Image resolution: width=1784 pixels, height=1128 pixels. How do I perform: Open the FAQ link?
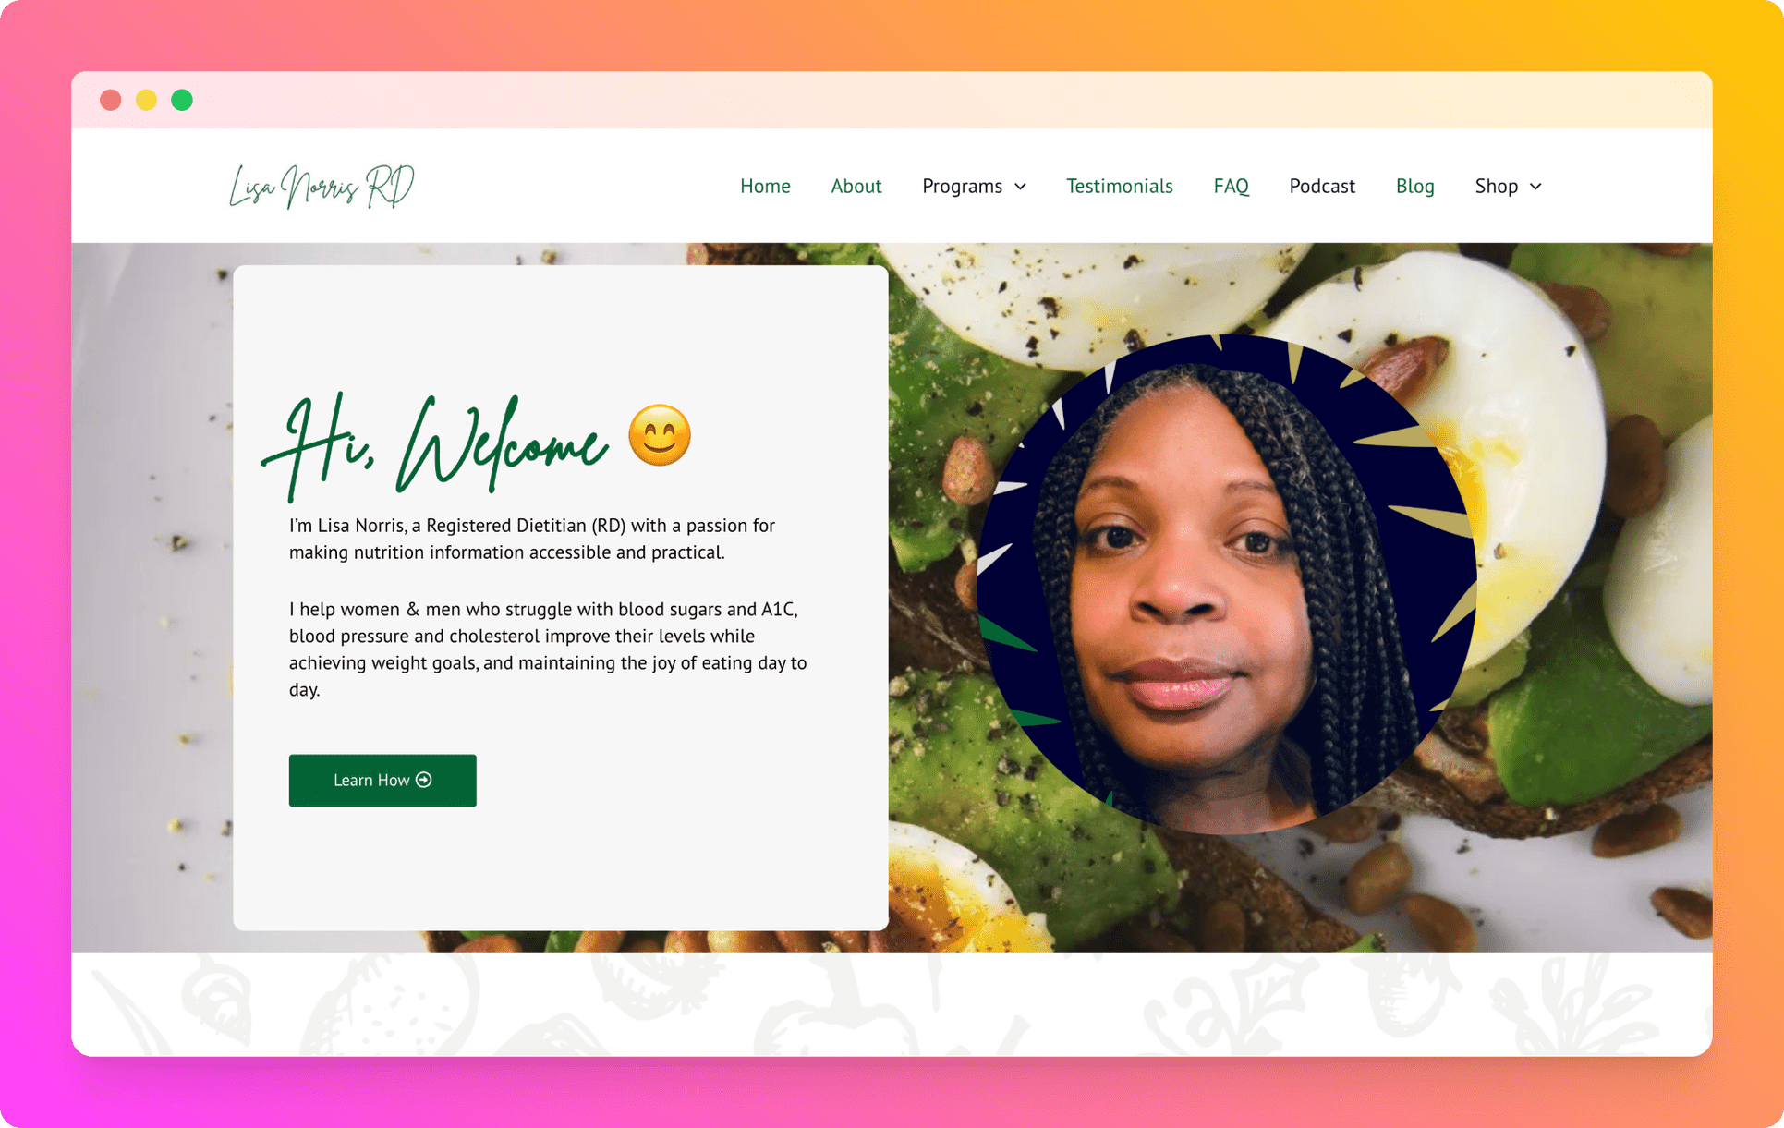[x=1231, y=186]
